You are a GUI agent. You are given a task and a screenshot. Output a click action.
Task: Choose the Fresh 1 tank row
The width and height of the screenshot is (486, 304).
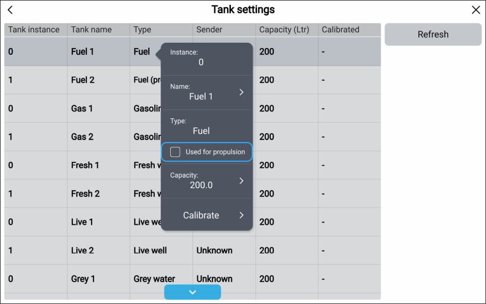point(85,165)
